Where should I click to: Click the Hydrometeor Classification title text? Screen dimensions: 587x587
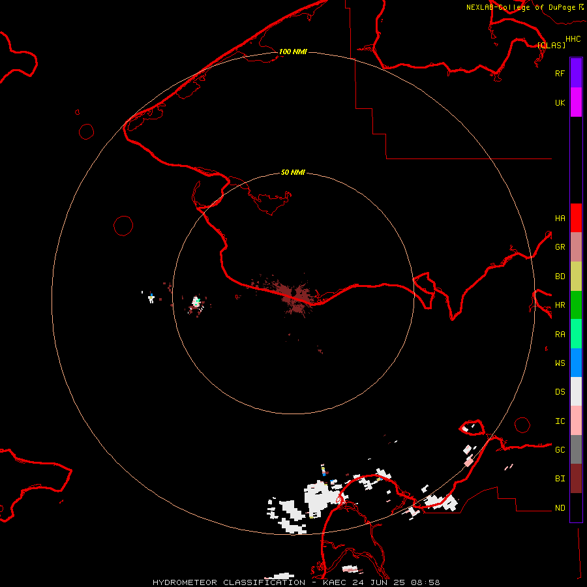tap(296, 582)
